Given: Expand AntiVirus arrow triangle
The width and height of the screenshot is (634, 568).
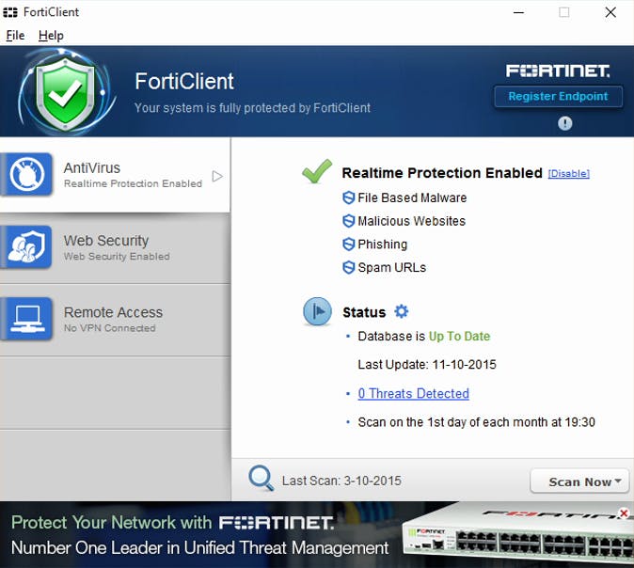Looking at the screenshot, I should click(x=217, y=176).
